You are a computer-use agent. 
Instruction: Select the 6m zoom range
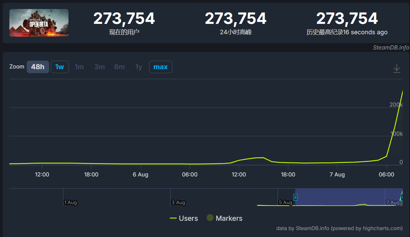119,67
